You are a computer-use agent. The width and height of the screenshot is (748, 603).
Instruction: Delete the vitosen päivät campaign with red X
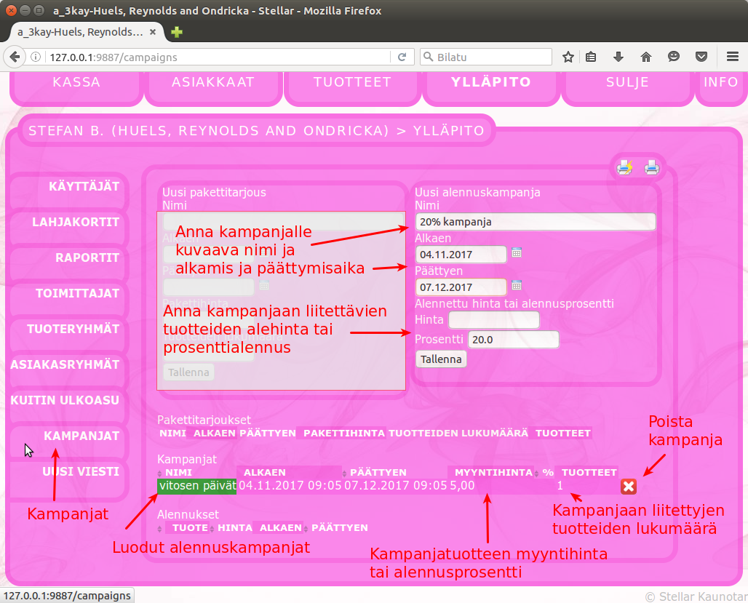(x=629, y=487)
